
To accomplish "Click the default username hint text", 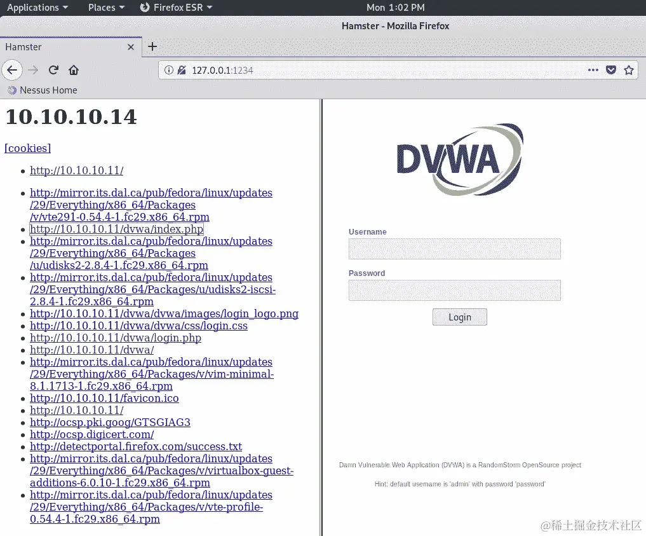I will pos(460,484).
